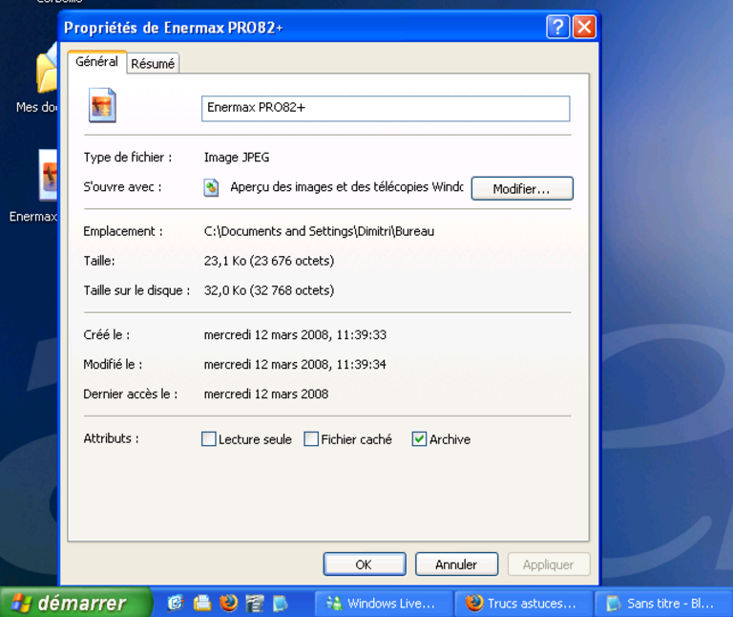The height and width of the screenshot is (617, 733).
Task: Launch Internet Explorer from quick launch
Action: pyautogui.click(x=176, y=603)
